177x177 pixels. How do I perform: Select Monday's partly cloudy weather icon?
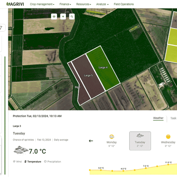112,137
